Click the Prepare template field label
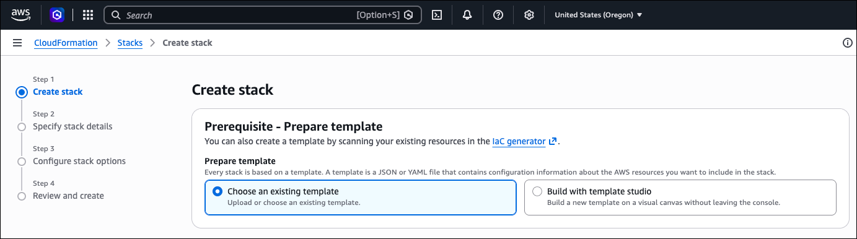857x239 pixels. 240,161
